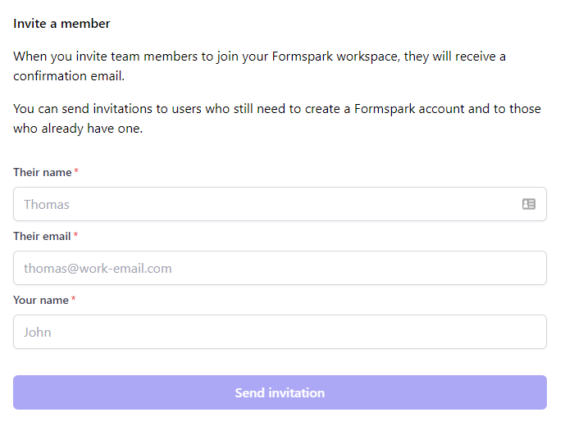This screenshot has height=435, width=574.
Task: Click the "Their name" field label
Action: [43, 172]
